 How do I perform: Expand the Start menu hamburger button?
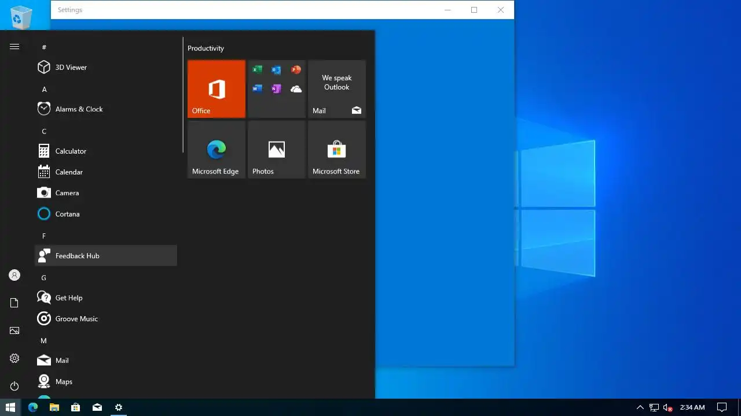[14, 47]
